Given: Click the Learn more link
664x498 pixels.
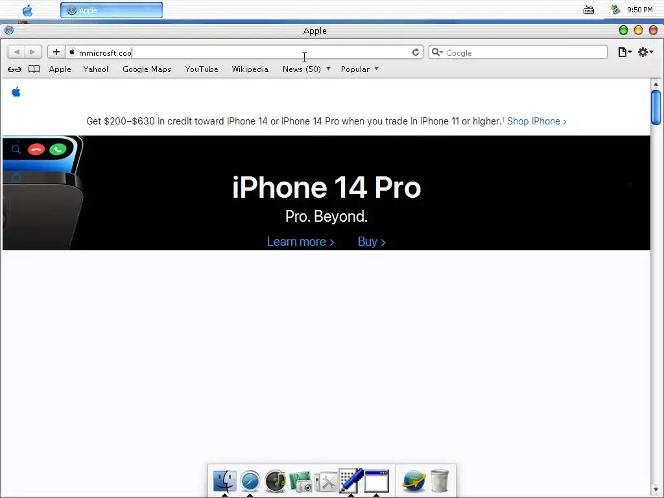Looking at the screenshot, I should [x=300, y=242].
